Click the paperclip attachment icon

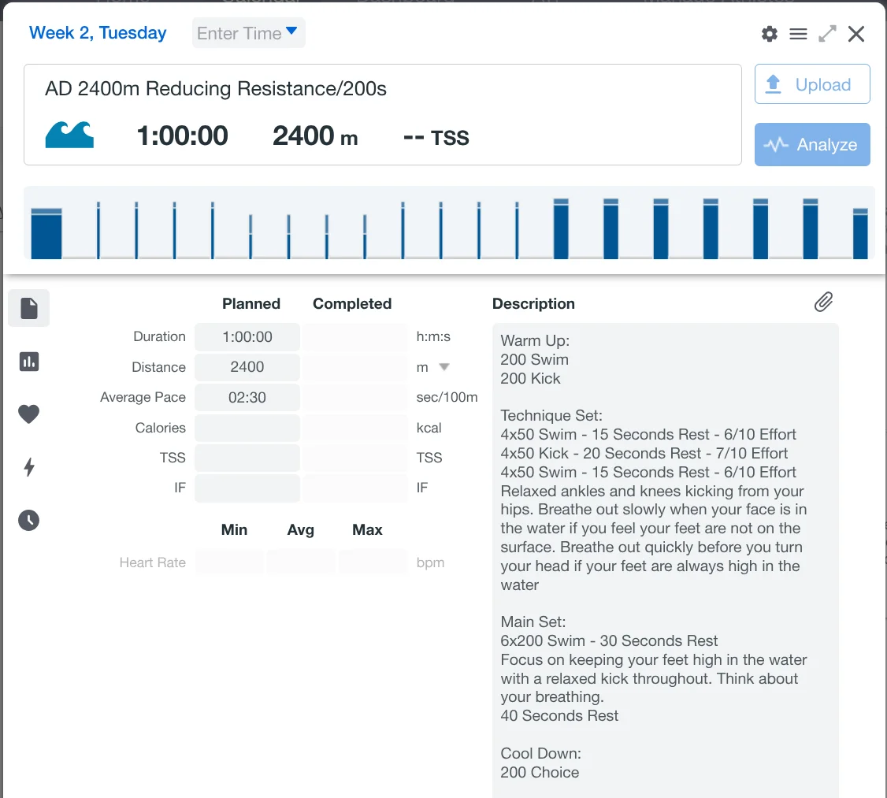823,302
